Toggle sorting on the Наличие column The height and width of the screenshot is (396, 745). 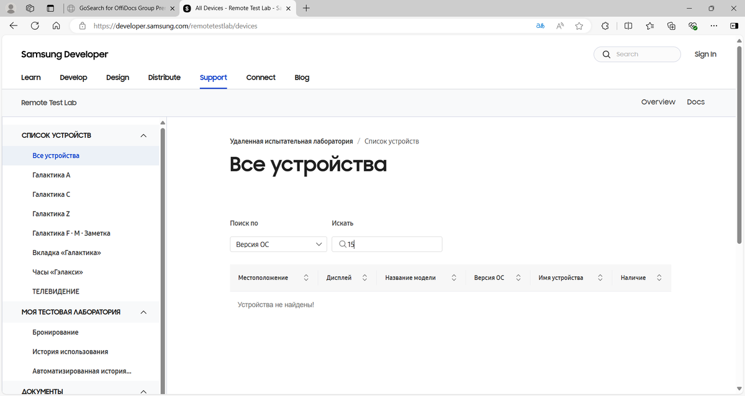pos(659,277)
